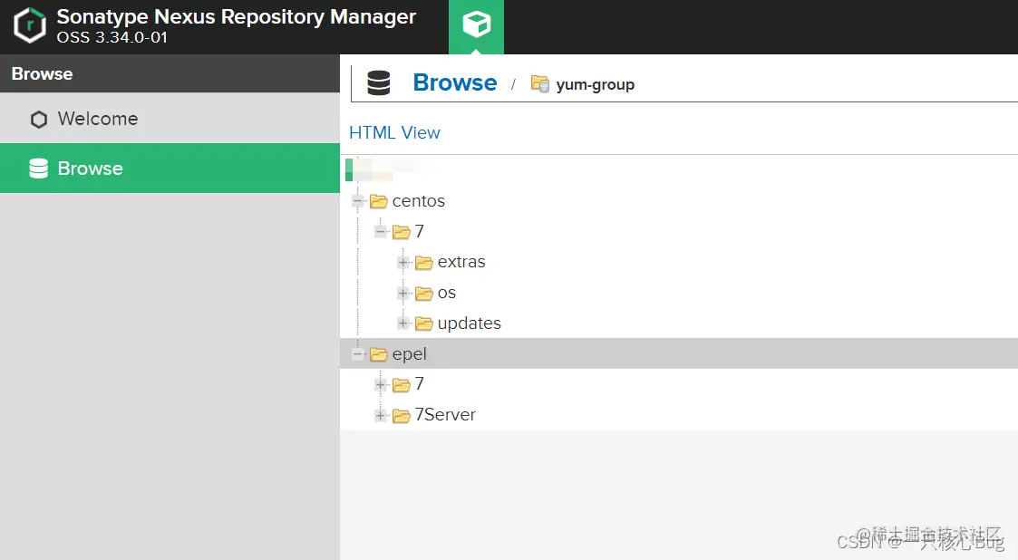The image size is (1018, 560).
Task: Click the centos folder icon
Action: coord(379,201)
